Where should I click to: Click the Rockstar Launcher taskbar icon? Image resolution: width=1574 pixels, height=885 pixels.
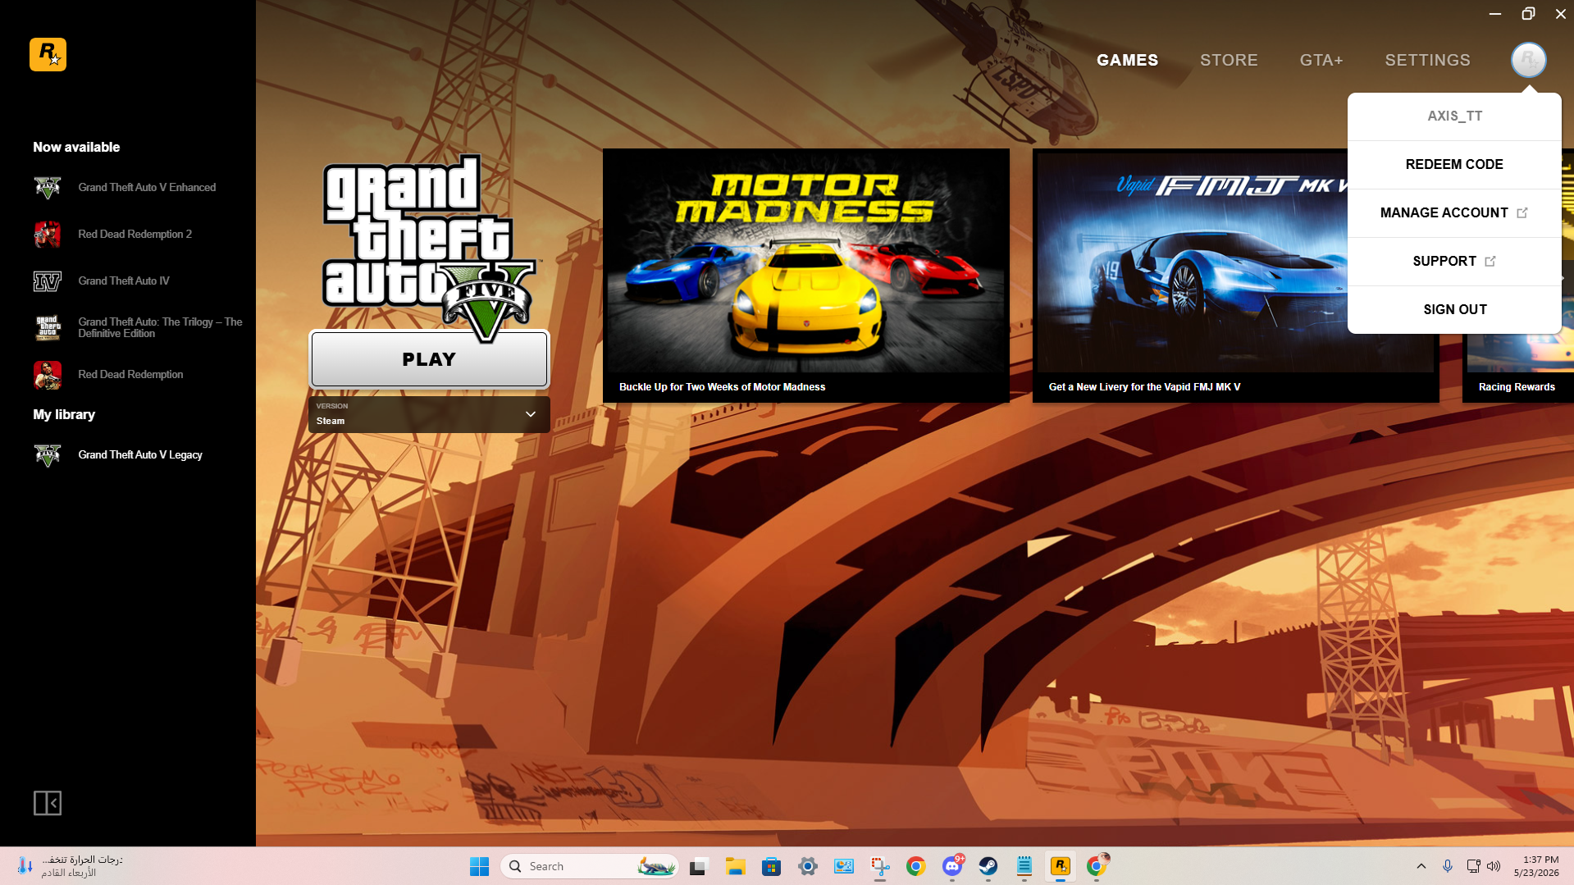(x=1061, y=866)
